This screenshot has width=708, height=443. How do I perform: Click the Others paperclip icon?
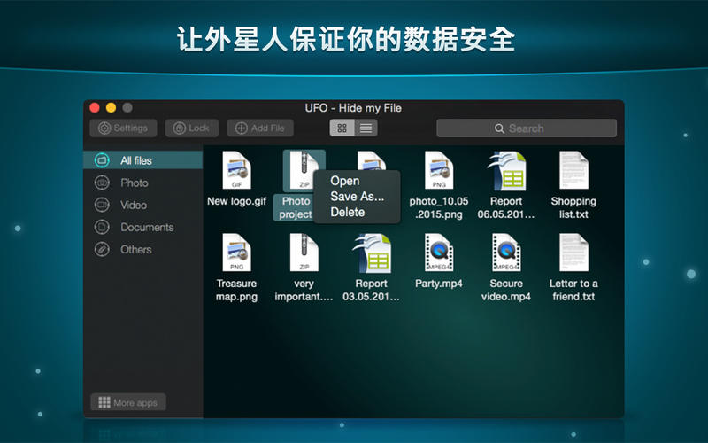102,249
